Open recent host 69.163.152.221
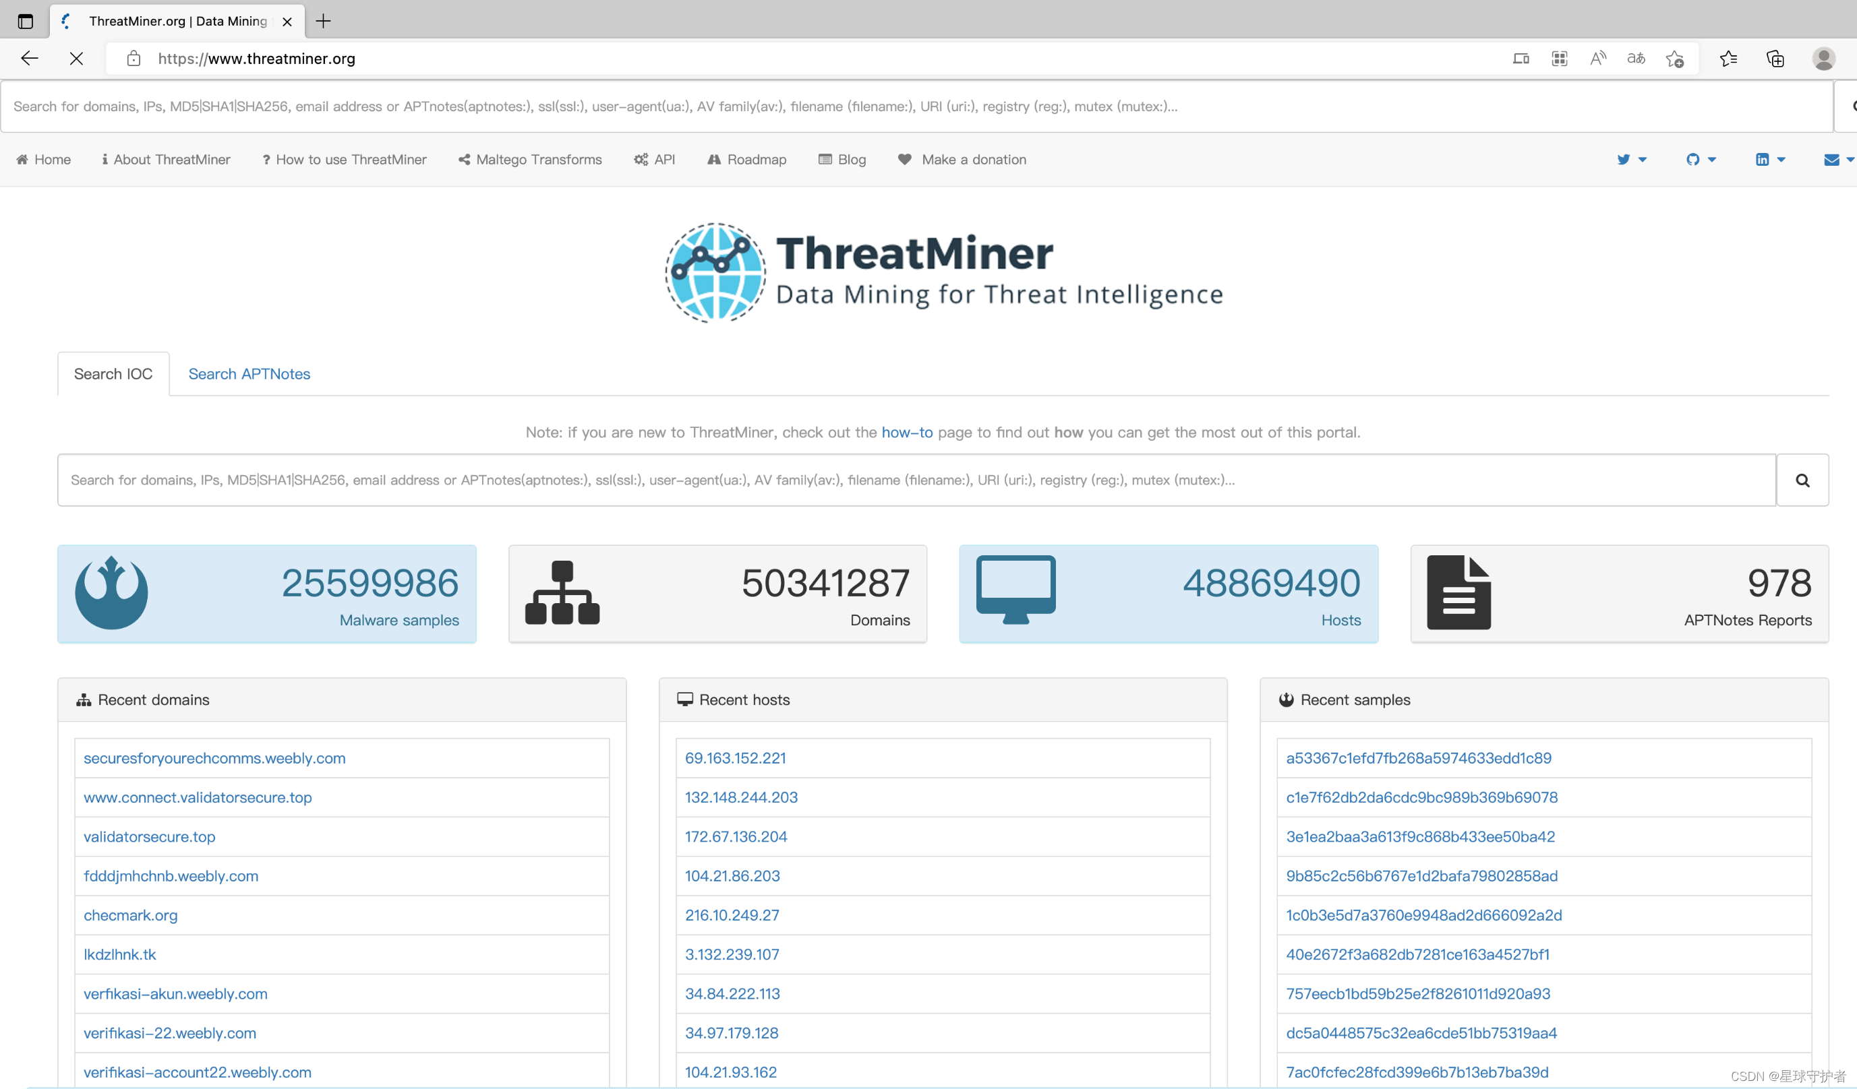Screen dimensions: 1857x1089 [x=735, y=758]
